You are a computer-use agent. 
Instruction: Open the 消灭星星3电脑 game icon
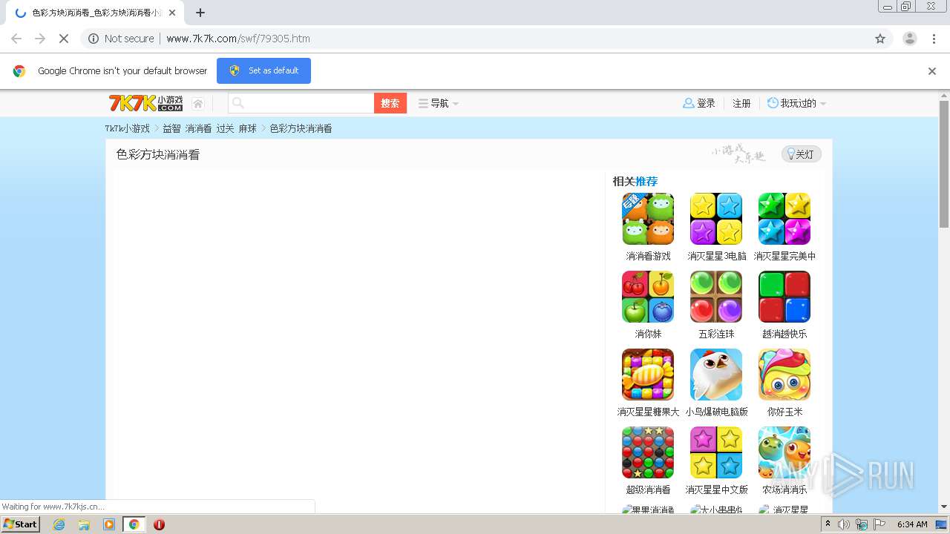[x=716, y=219]
